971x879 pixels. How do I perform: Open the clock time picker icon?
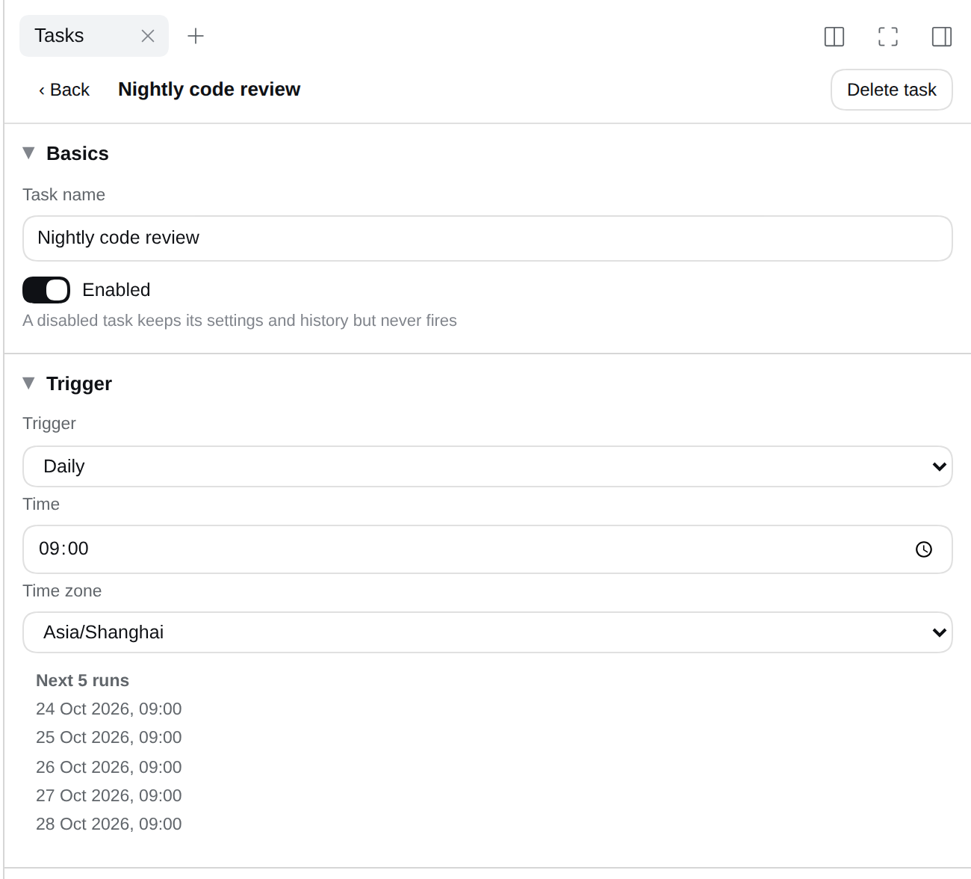click(x=924, y=549)
